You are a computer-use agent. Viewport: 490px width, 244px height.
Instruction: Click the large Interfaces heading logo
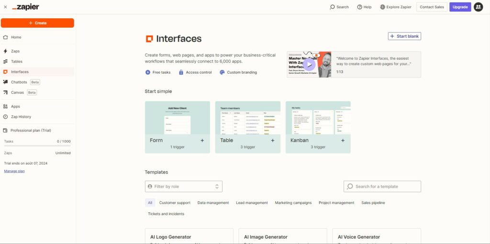point(149,39)
